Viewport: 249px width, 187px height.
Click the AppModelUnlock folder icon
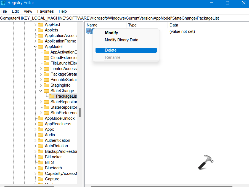click(x=41, y=118)
